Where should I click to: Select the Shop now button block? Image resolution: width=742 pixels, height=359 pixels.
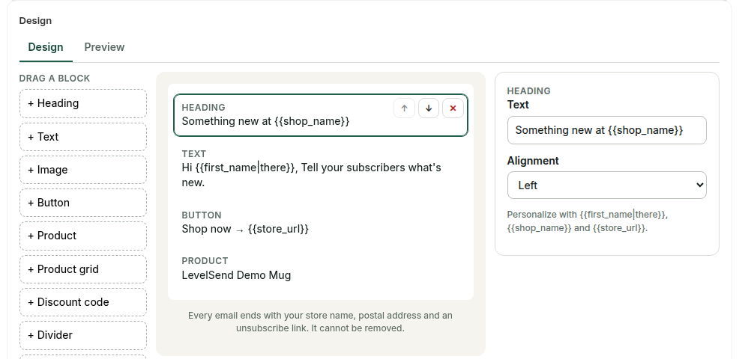(320, 222)
